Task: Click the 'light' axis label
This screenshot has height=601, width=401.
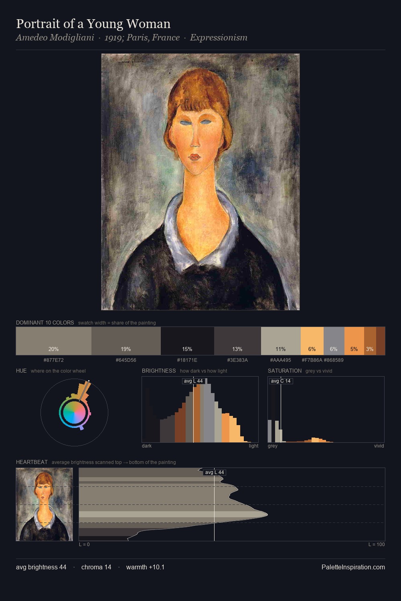Action: (254, 446)
